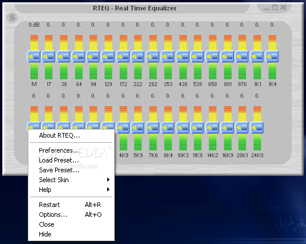Click the 1K4 frequency label

tap(272, 84)
